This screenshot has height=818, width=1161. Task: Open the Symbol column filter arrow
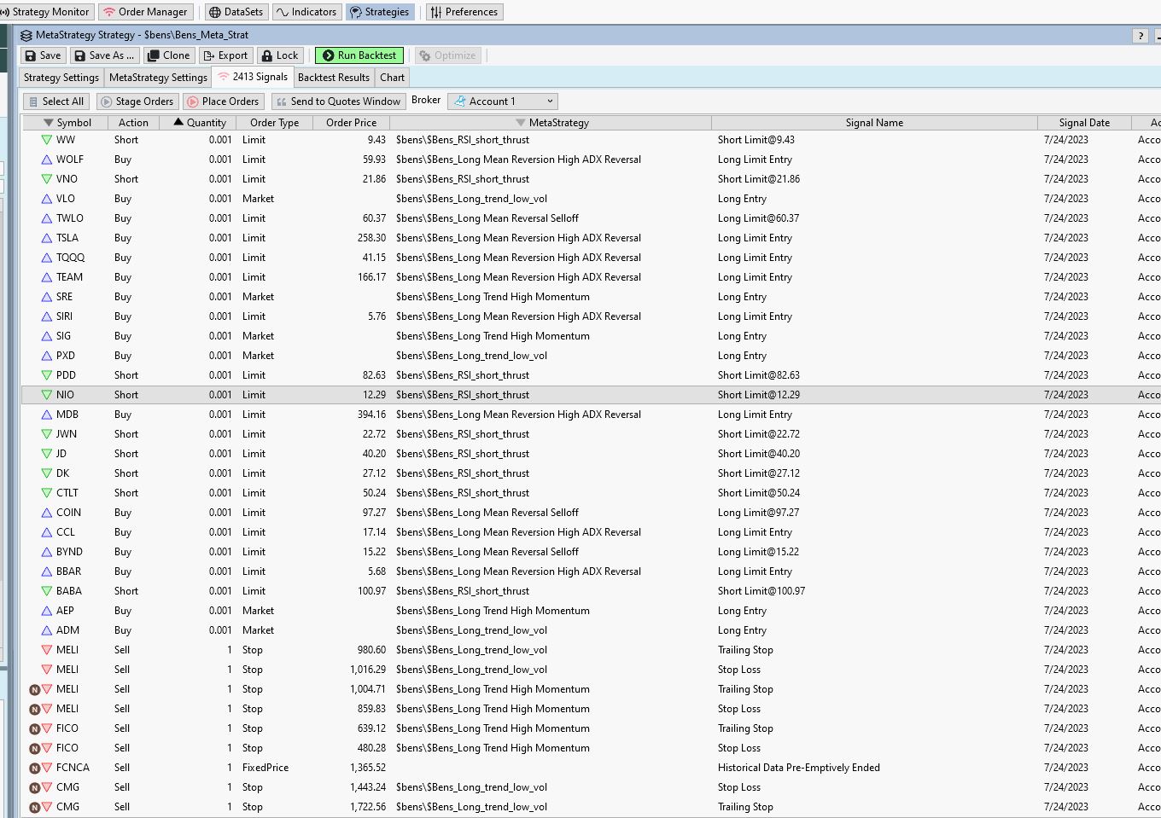tap(49, 123)
